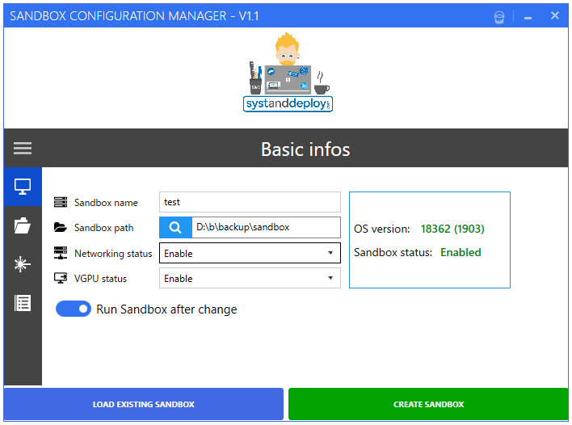Click the systanddeploy logo

288,72
